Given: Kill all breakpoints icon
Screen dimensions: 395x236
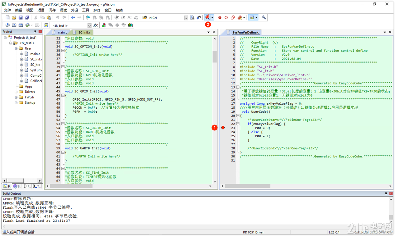Looking at the screenshot, I should pyautogui.click(x=240, y=18).
